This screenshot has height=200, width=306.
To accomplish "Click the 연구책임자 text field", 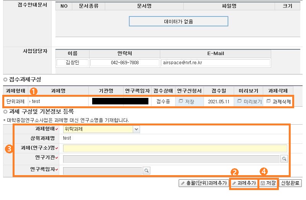I will (102, 171).
